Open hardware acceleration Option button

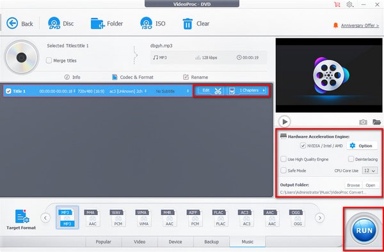[x=362, y=146]
